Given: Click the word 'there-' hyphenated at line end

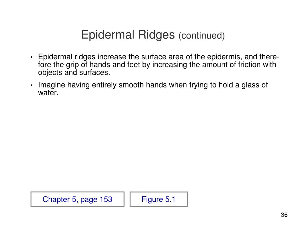Looking at the screenshot, I should point(270,57).
